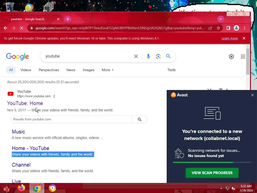Switch to News results tab
This screenshot has width=257, height=193.
71,70
